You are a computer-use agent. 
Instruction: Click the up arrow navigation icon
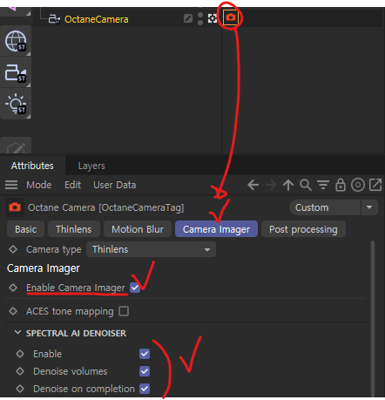pyautogui.click(x=288, y=185)
